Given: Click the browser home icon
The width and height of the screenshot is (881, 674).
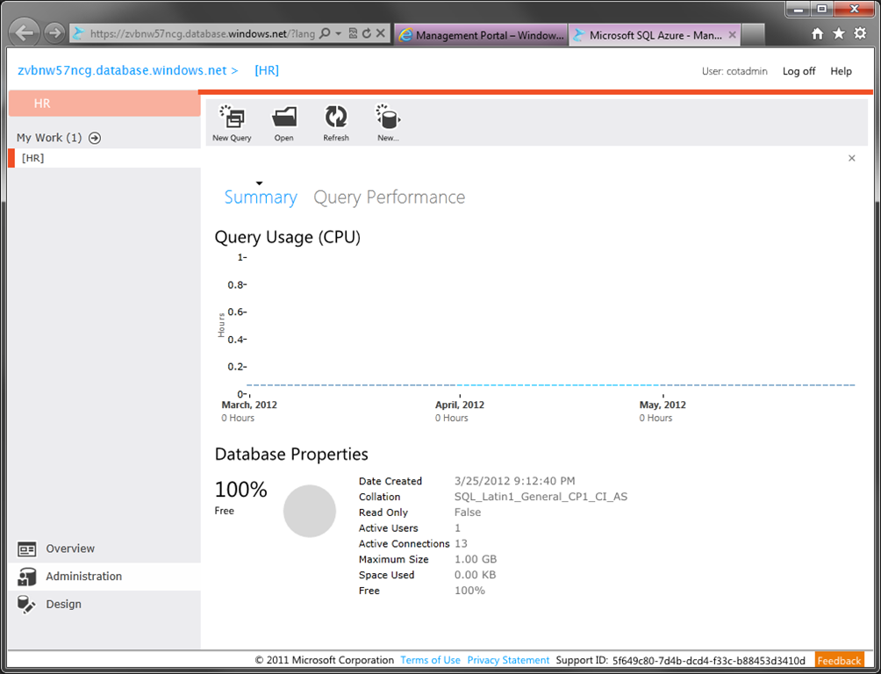Looking at the screenshot, I should (818, 34).
